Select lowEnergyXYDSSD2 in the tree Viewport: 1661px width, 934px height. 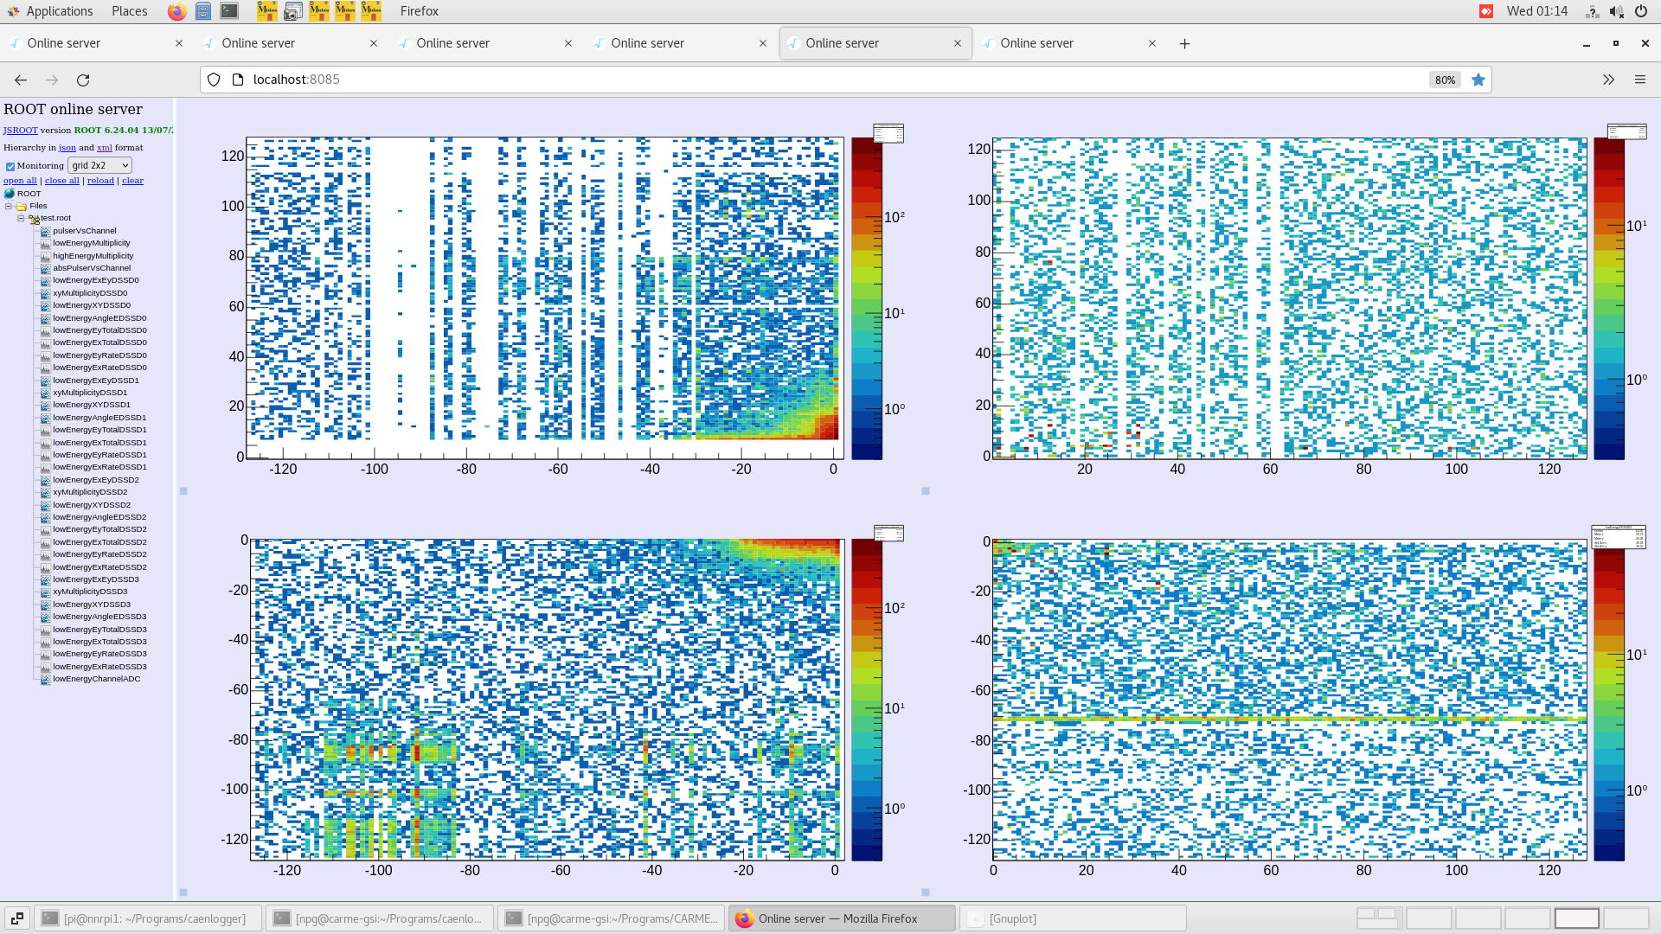(x=91, y=505)
